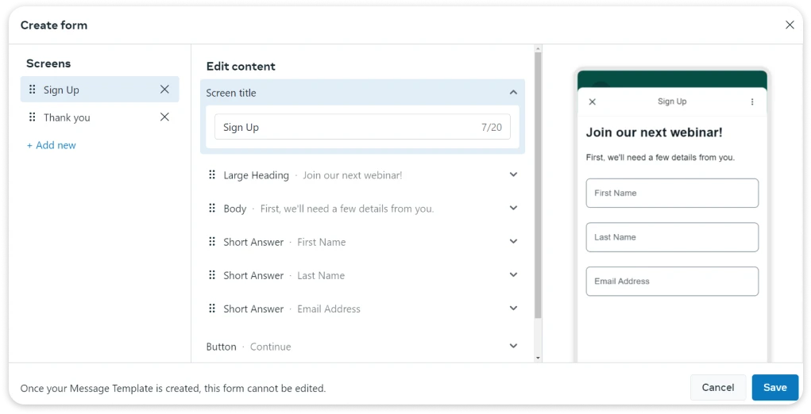Click the First Name drag handle

pyautogui.click(x=212, y=242)
